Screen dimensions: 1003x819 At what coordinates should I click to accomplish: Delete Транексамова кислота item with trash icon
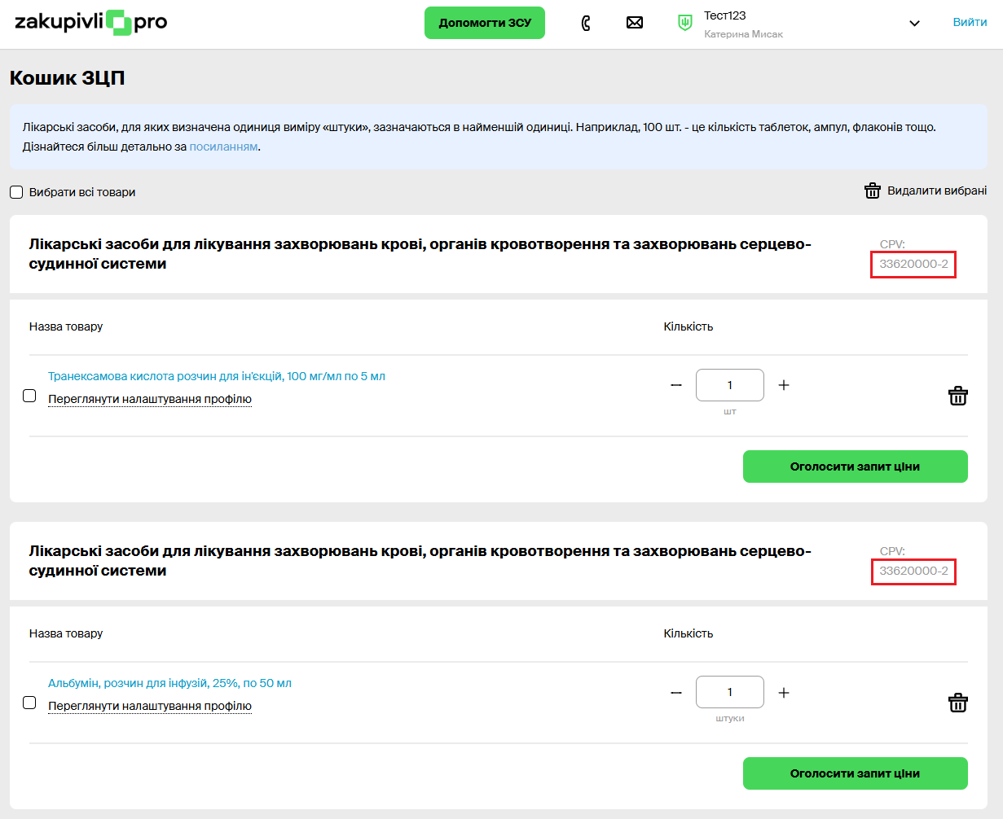pos(957,396)
